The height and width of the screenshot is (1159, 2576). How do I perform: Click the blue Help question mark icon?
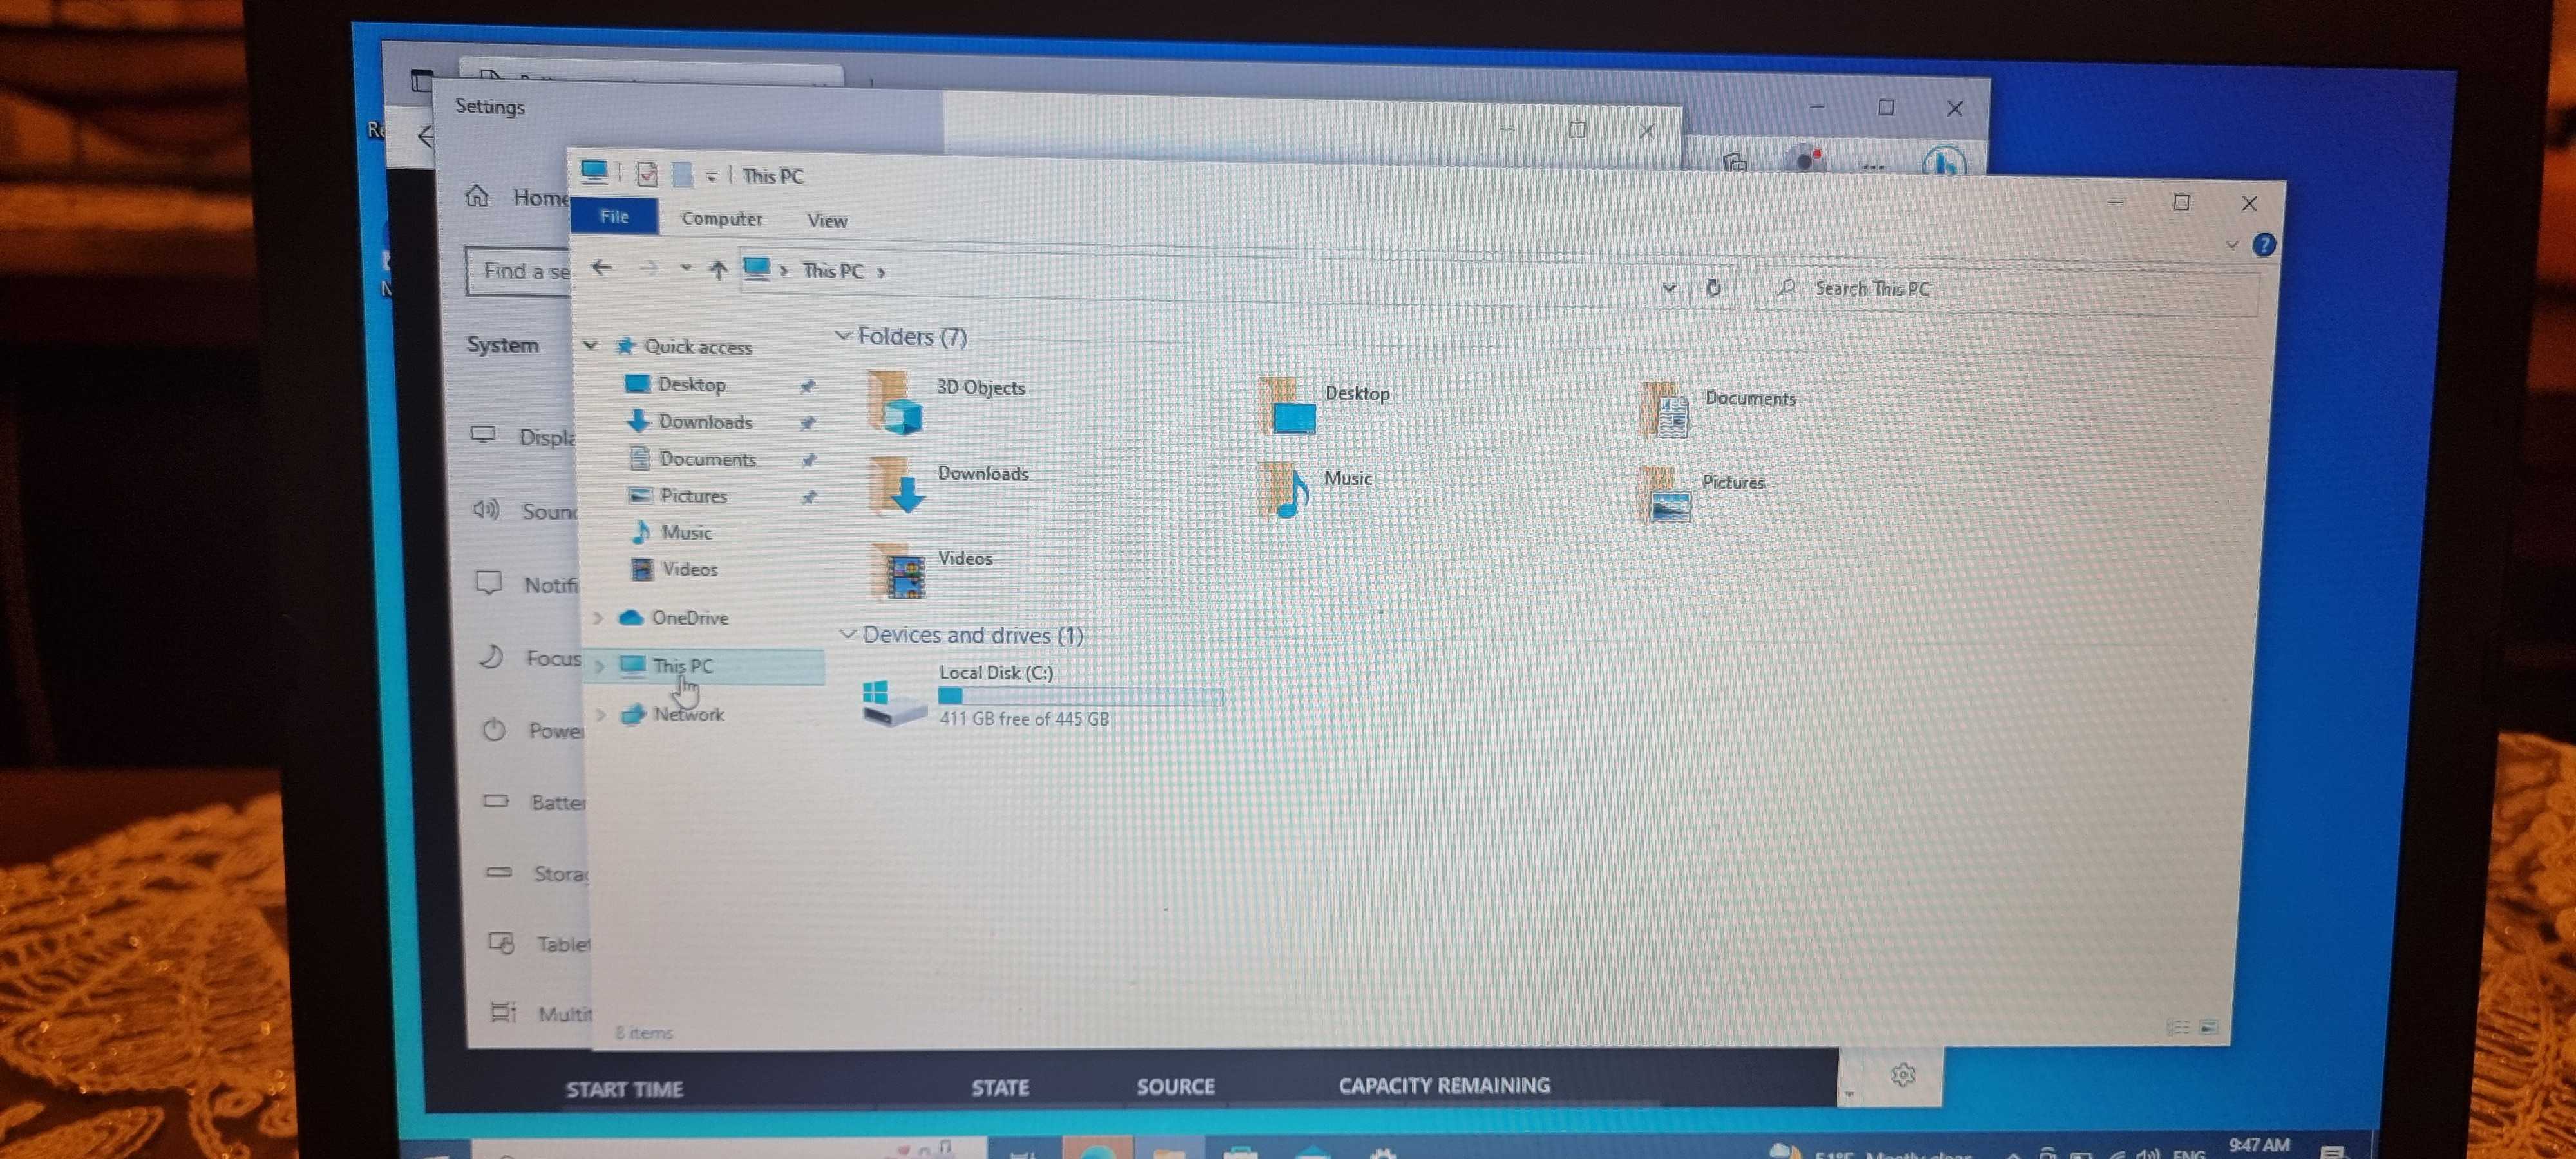point(2263,245)
